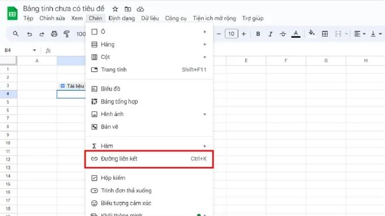The height and width of the screenshot is (216, 385).
Task: Toggle italic formatting
Action: [270, 34]
